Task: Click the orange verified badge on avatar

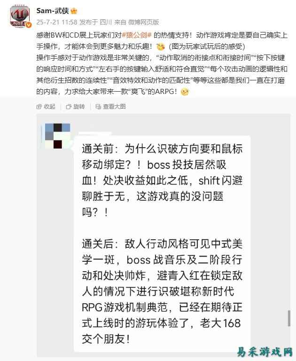Action: click(x=28, y=25)
